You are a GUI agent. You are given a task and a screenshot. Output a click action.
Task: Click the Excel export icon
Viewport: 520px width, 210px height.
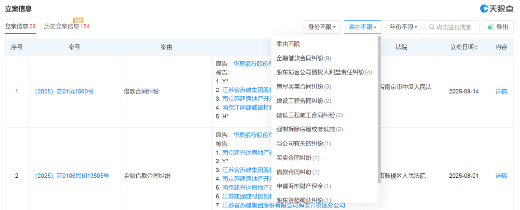(x=490, y=27)
